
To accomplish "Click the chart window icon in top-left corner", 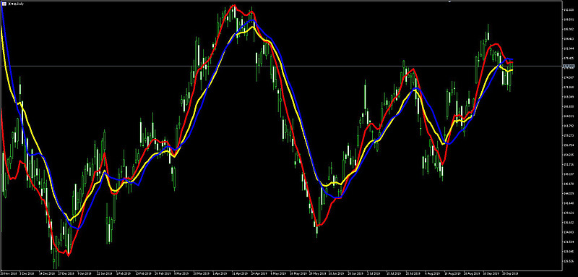I will [4, 3].
